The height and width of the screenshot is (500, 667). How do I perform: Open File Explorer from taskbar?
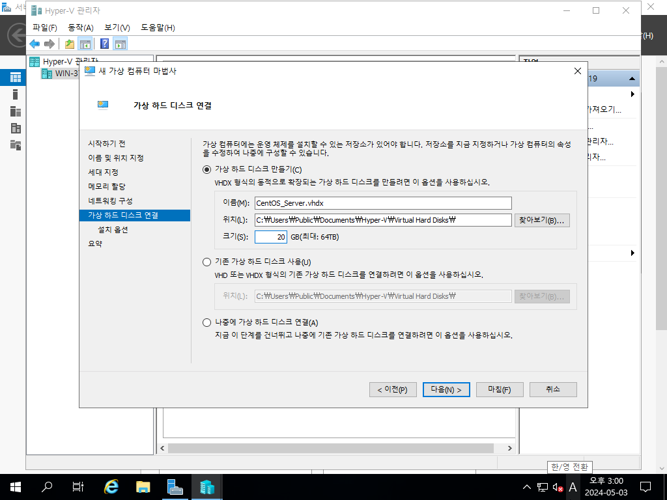point(143,487)
